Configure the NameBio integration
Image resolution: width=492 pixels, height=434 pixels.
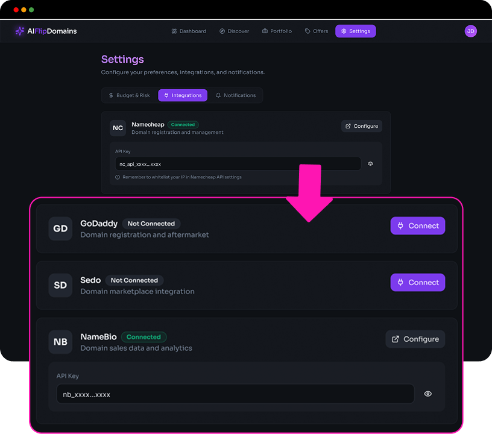(415, 339)
